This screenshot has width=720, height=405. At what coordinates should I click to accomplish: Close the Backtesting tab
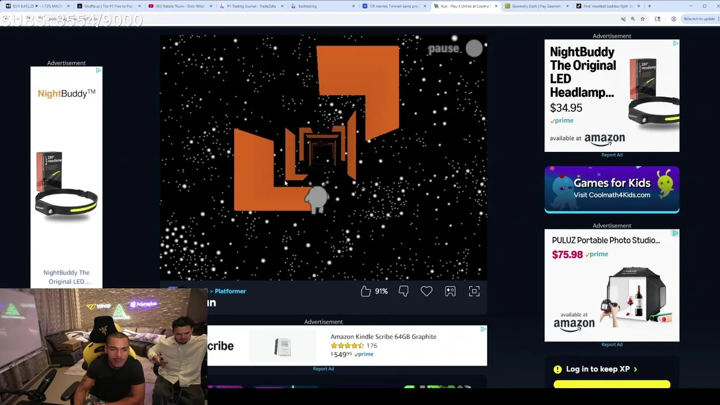coord(354,6)
